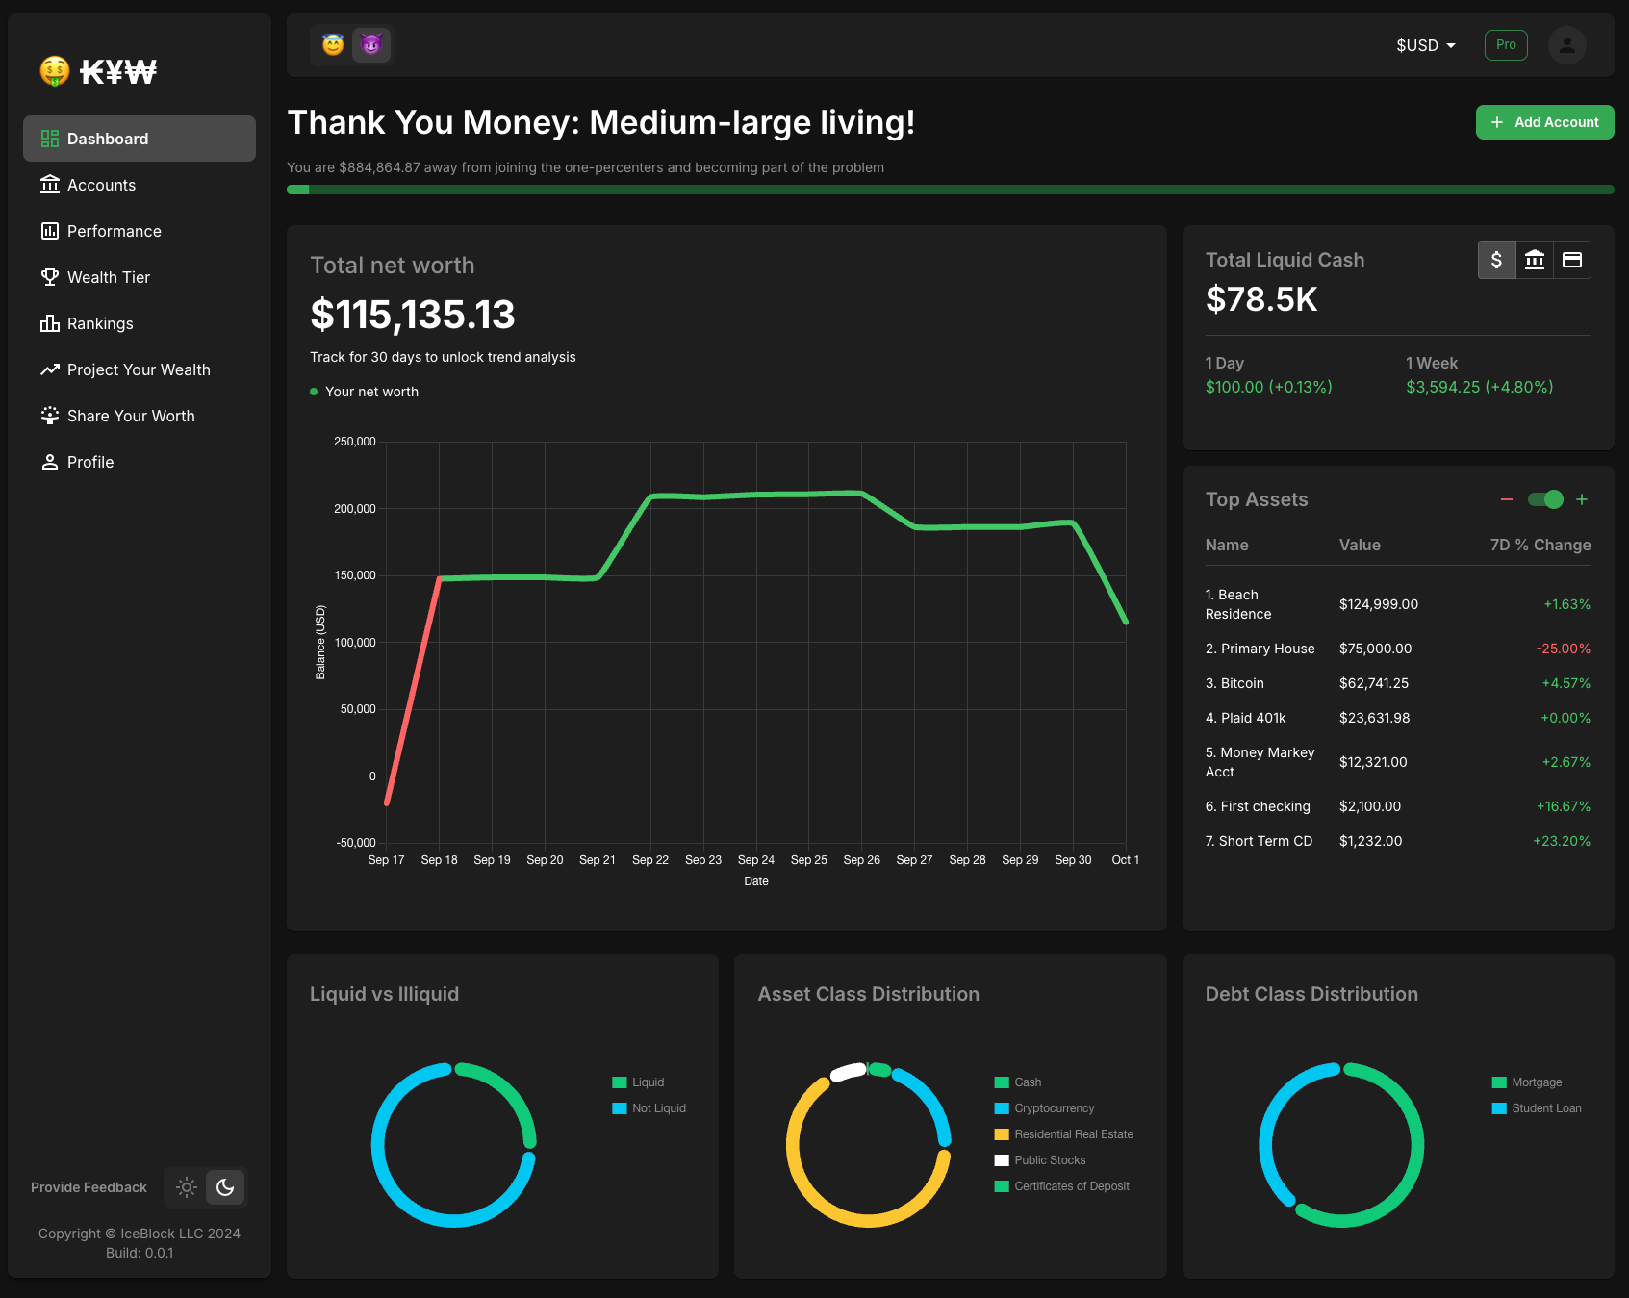Switch to dark mode moon icon
The height and width of the screenshot is (1298, 1629).
[x=225, y=1187]
